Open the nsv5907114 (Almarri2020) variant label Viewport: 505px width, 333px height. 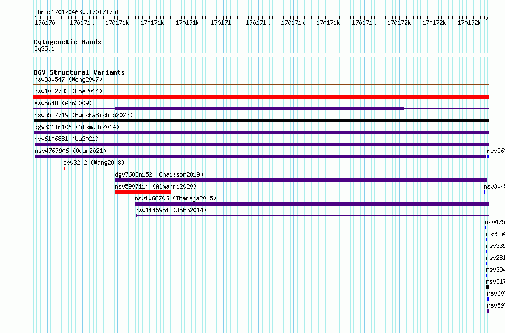pyautogui.click(x=155, y=186)
